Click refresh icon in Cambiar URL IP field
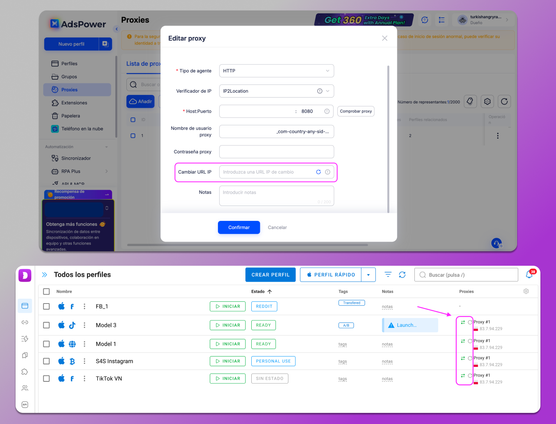556x424 pixels. point(318,172)
